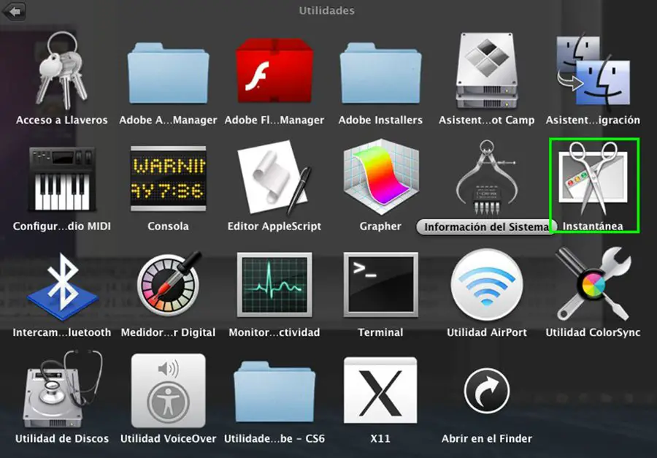The image size is (657, 458).
Task: Open the Adobe A...Manager folder
Action: [x=168, y=73]
